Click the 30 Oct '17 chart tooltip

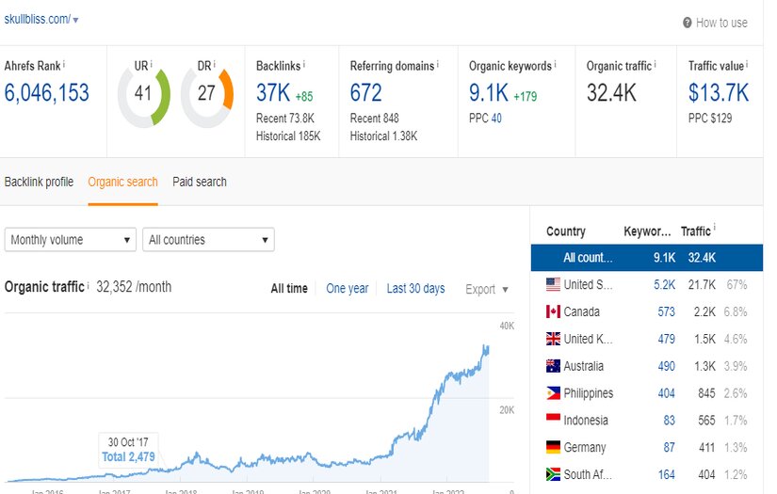pyautogui.click(x=128, y=450)
